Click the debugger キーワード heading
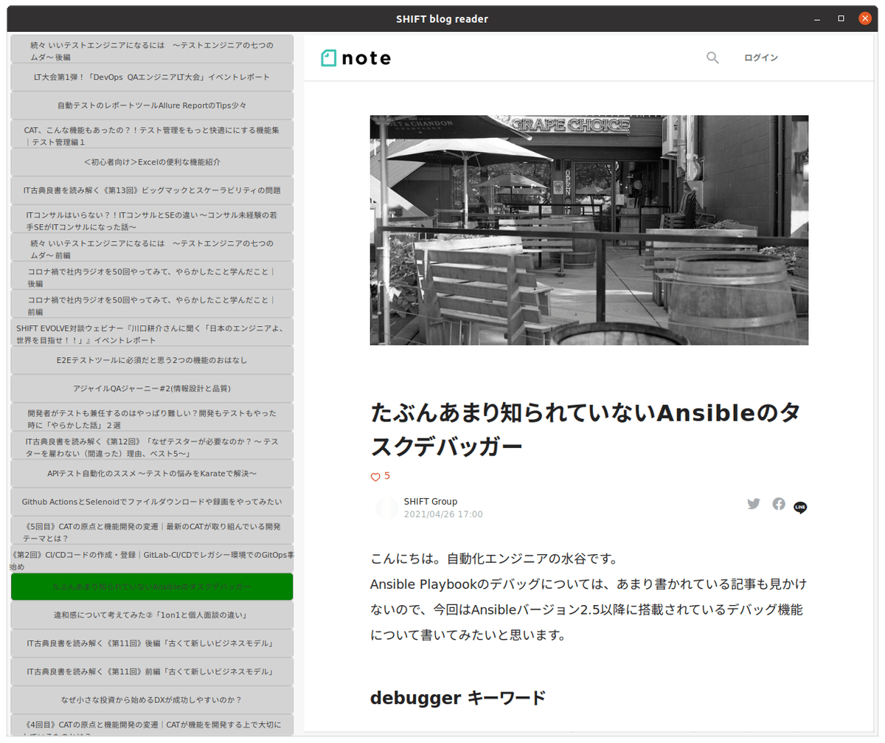885x743 pixels. coord(458,697)
